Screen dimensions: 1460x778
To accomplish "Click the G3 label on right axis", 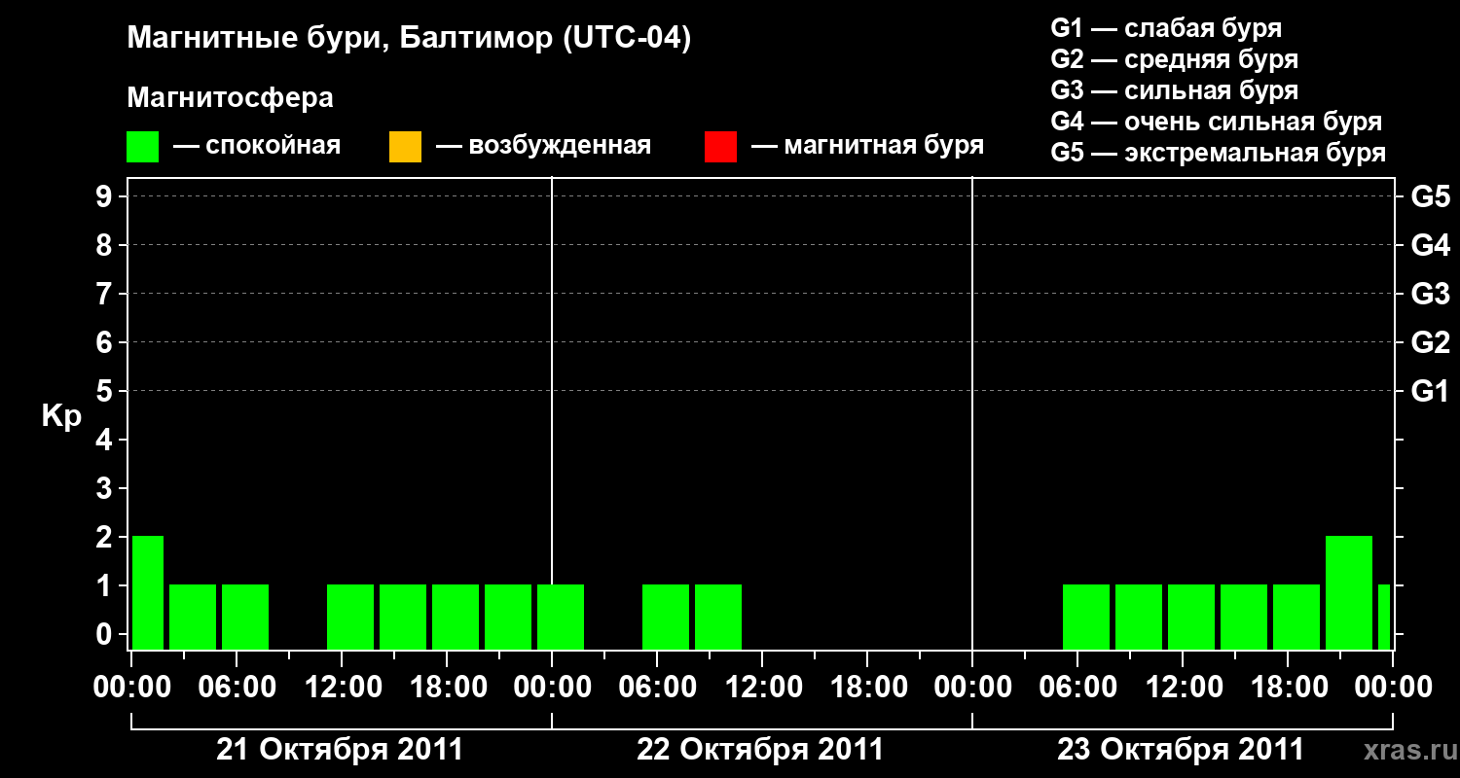I will pyautogui.click(x=1430, y=294).
